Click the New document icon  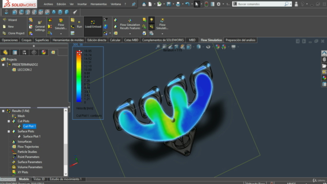coord(150,4)
